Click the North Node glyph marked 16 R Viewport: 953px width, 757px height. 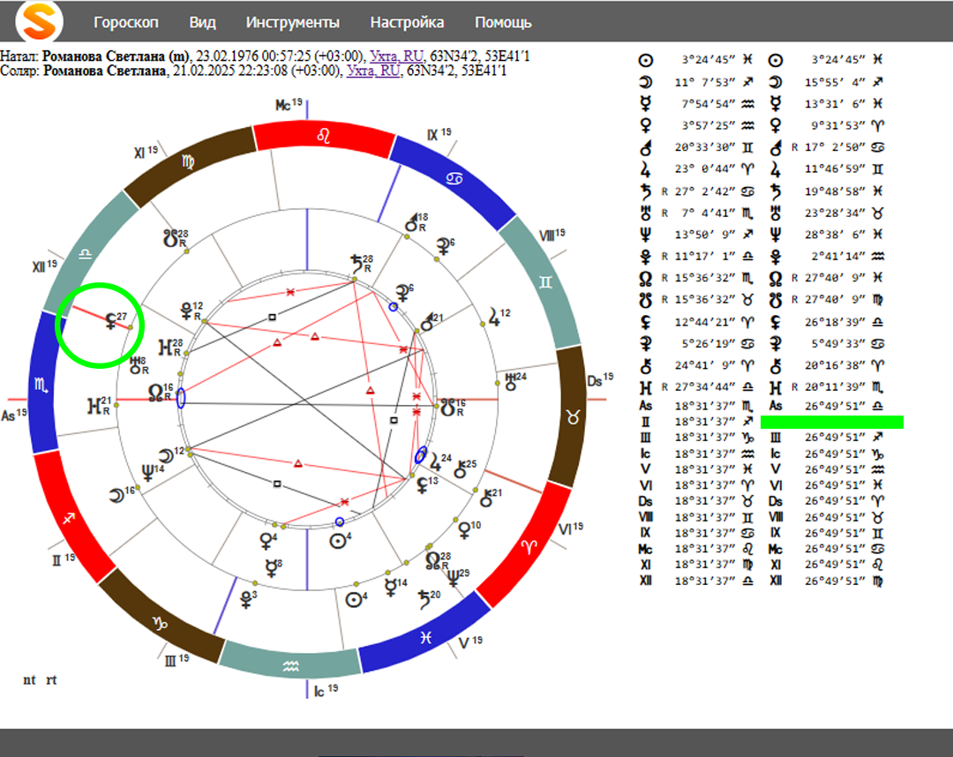(x=155, y=393)
